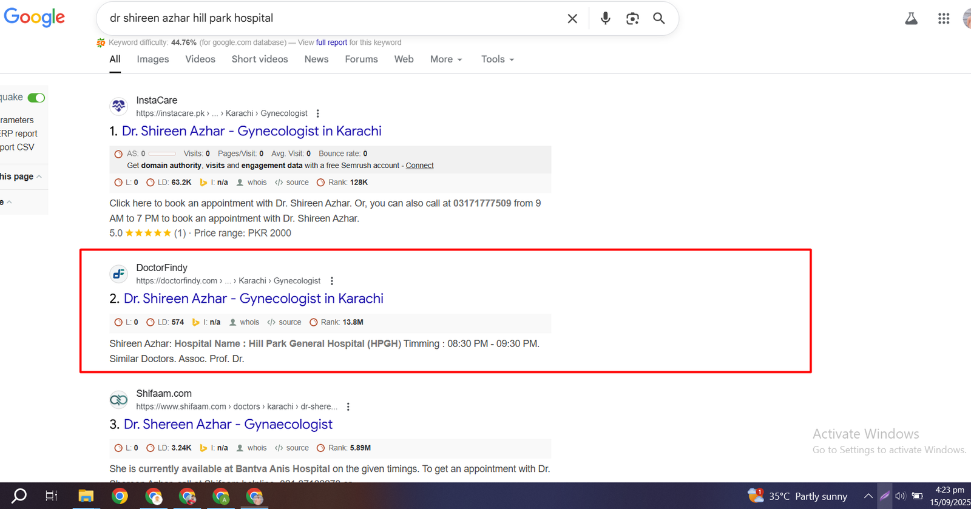
Task: Expand the More search filters dropdown
Action: point(446,59)
